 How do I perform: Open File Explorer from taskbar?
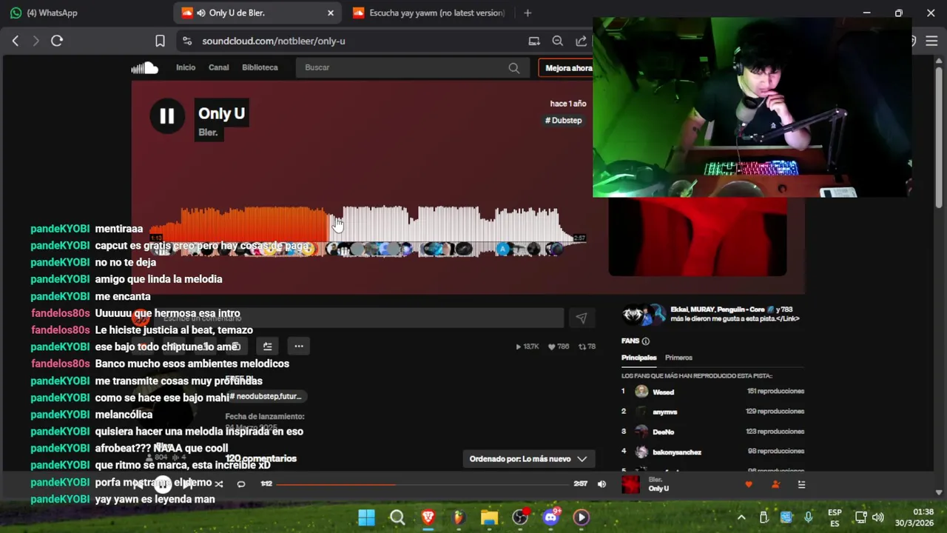489,517
